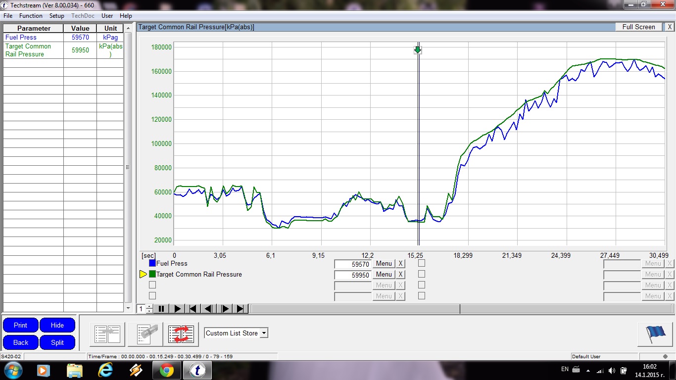This screenshot has height=380, width=676.
Task: Tick the checkbox in the Target Common Rail Pressure row
Action: [422, 274]
